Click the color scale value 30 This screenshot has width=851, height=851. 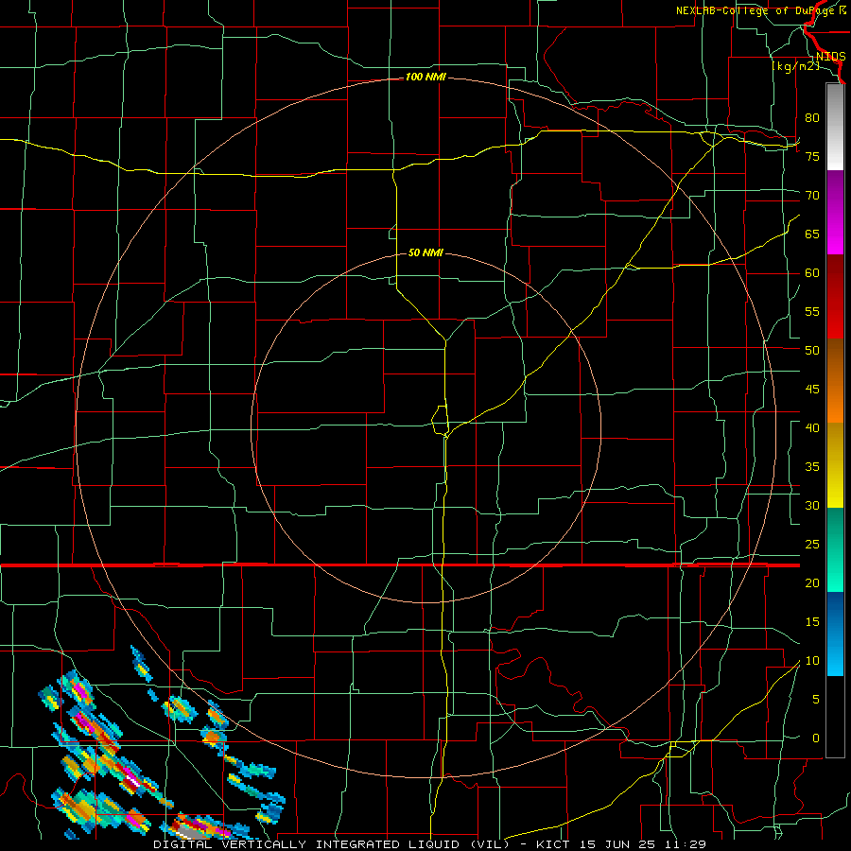[x=812, y=505]
